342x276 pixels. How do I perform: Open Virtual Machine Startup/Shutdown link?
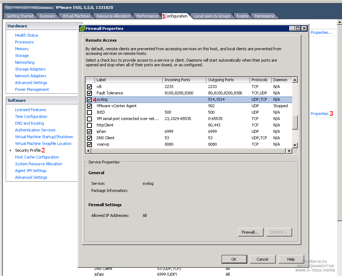(44, 137)
